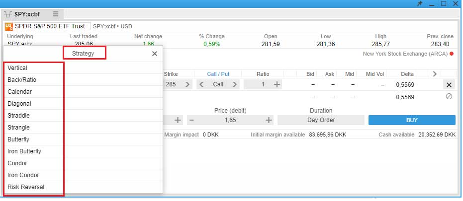Click the Initial margin available value 83.695,96 DKK
This screenshot has width=463, height=201.
click(x=328, y=134)
